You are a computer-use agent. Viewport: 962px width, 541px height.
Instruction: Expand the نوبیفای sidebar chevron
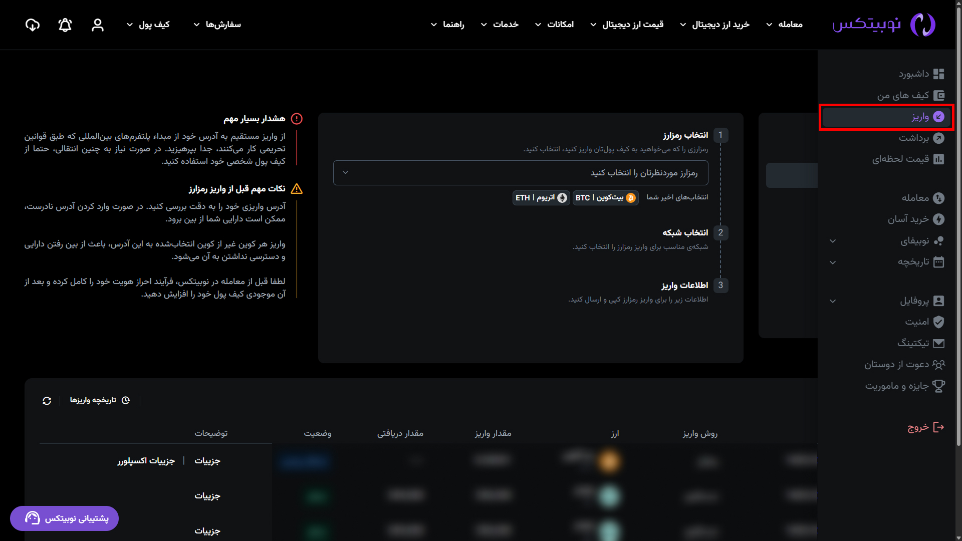833,241
